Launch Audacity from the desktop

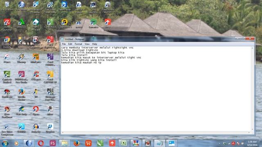pos(36,128)
